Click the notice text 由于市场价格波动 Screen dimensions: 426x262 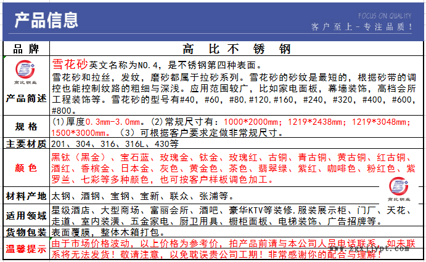[91, 244]
